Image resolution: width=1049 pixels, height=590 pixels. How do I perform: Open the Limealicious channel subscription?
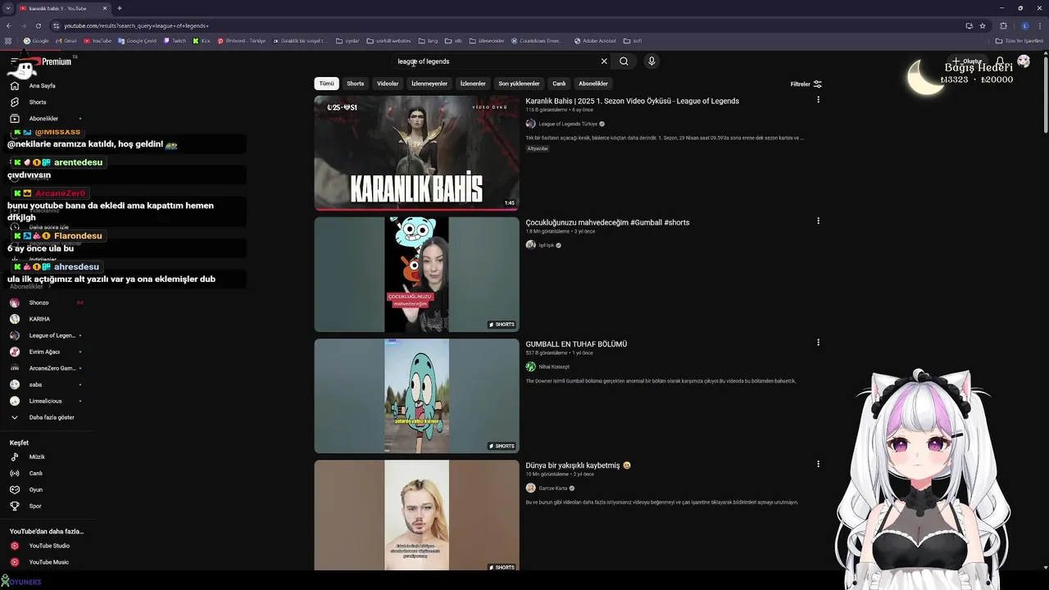click(x=45, y=401)
